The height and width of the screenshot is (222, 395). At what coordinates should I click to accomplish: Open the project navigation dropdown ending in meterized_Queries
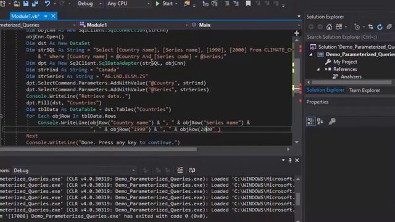(38, 25)
